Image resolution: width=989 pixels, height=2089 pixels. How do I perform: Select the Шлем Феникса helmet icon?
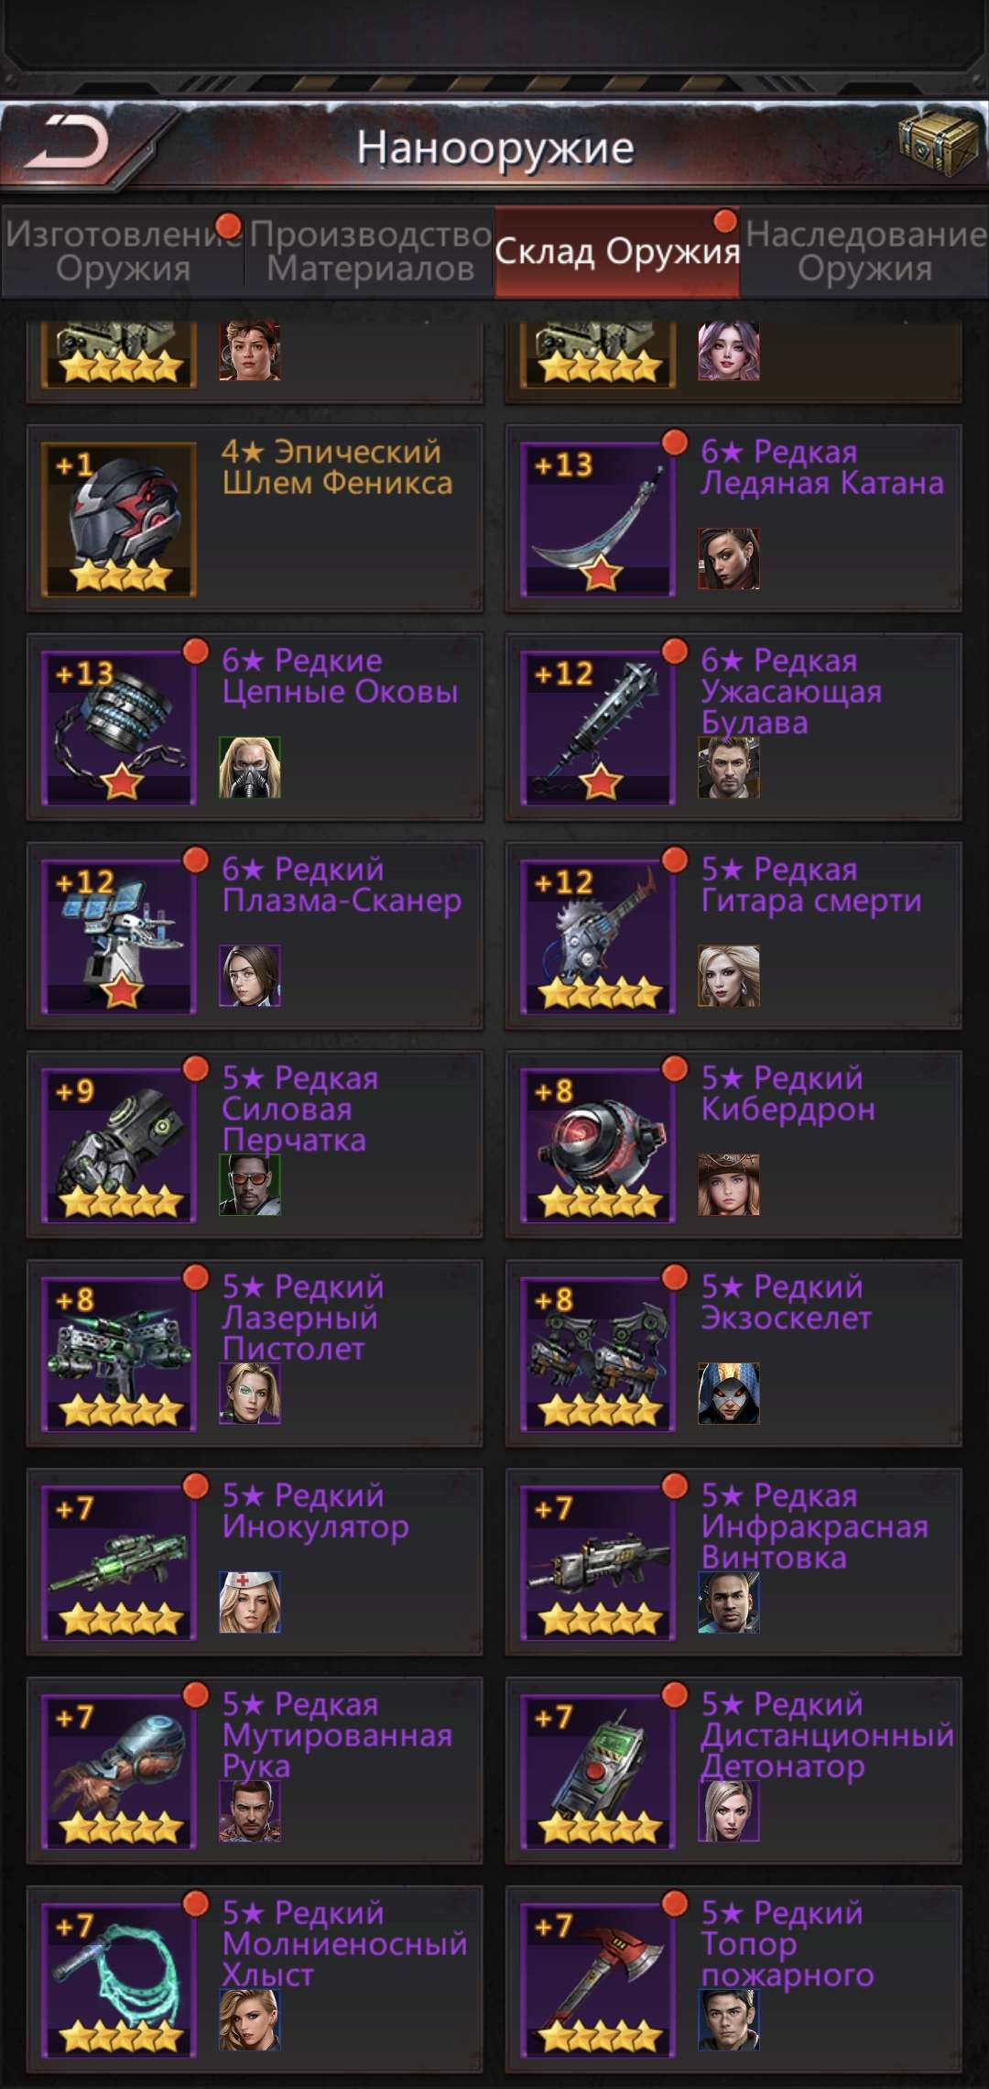click(x=119, y=520)
